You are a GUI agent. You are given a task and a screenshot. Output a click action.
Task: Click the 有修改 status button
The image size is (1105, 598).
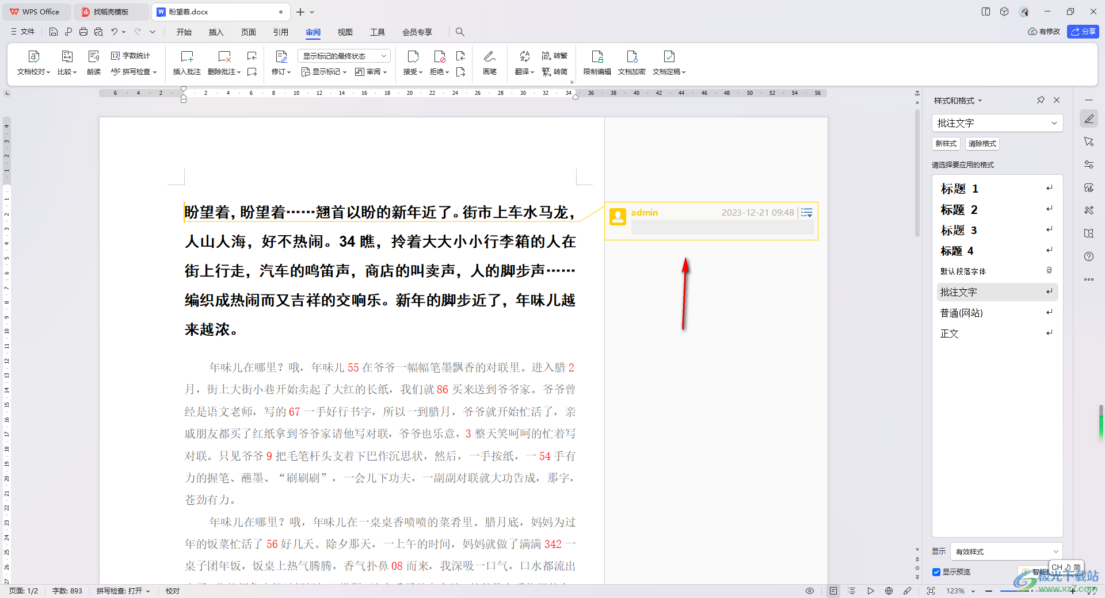(1045, 32)
